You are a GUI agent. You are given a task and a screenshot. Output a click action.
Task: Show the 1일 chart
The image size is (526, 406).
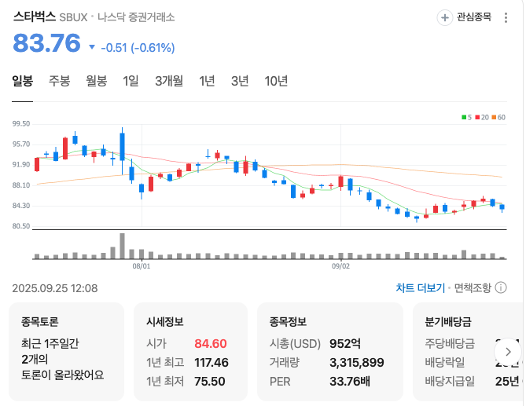pyautogui.click(x=131, y=81)
